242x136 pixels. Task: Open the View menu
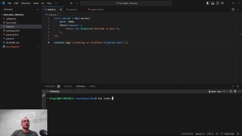click(36, 3)
